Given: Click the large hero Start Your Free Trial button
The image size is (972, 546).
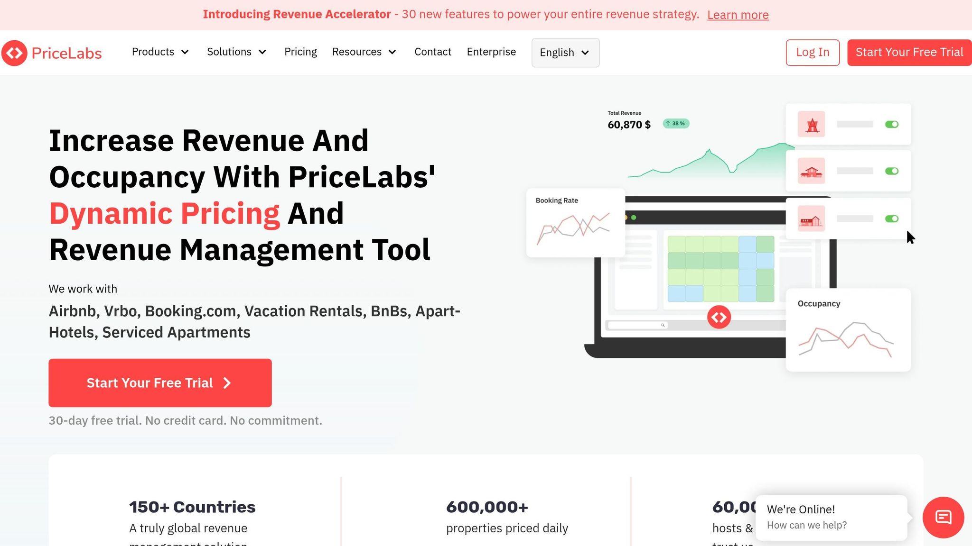Looking at the screenshot, I should click(x=160, y=383).
